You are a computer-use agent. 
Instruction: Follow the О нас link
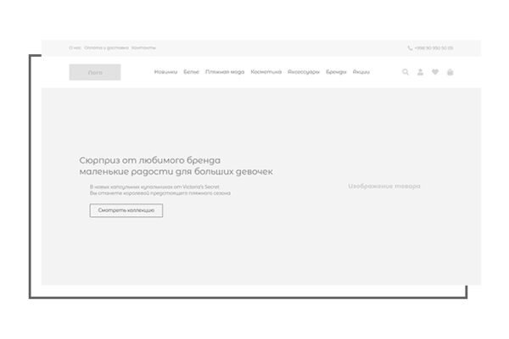coord(75,47)
